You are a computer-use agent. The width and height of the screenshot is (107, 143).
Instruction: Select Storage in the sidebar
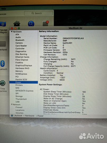tap(19, 96)
